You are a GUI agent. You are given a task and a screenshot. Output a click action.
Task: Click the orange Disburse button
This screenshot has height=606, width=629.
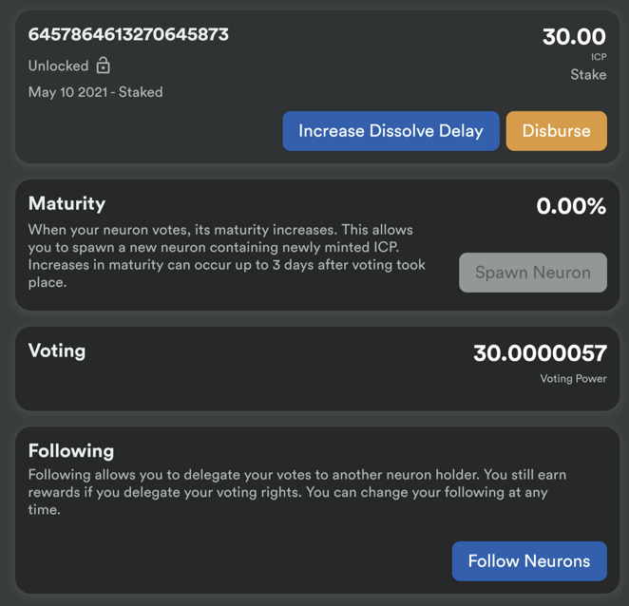coord(557,131)
